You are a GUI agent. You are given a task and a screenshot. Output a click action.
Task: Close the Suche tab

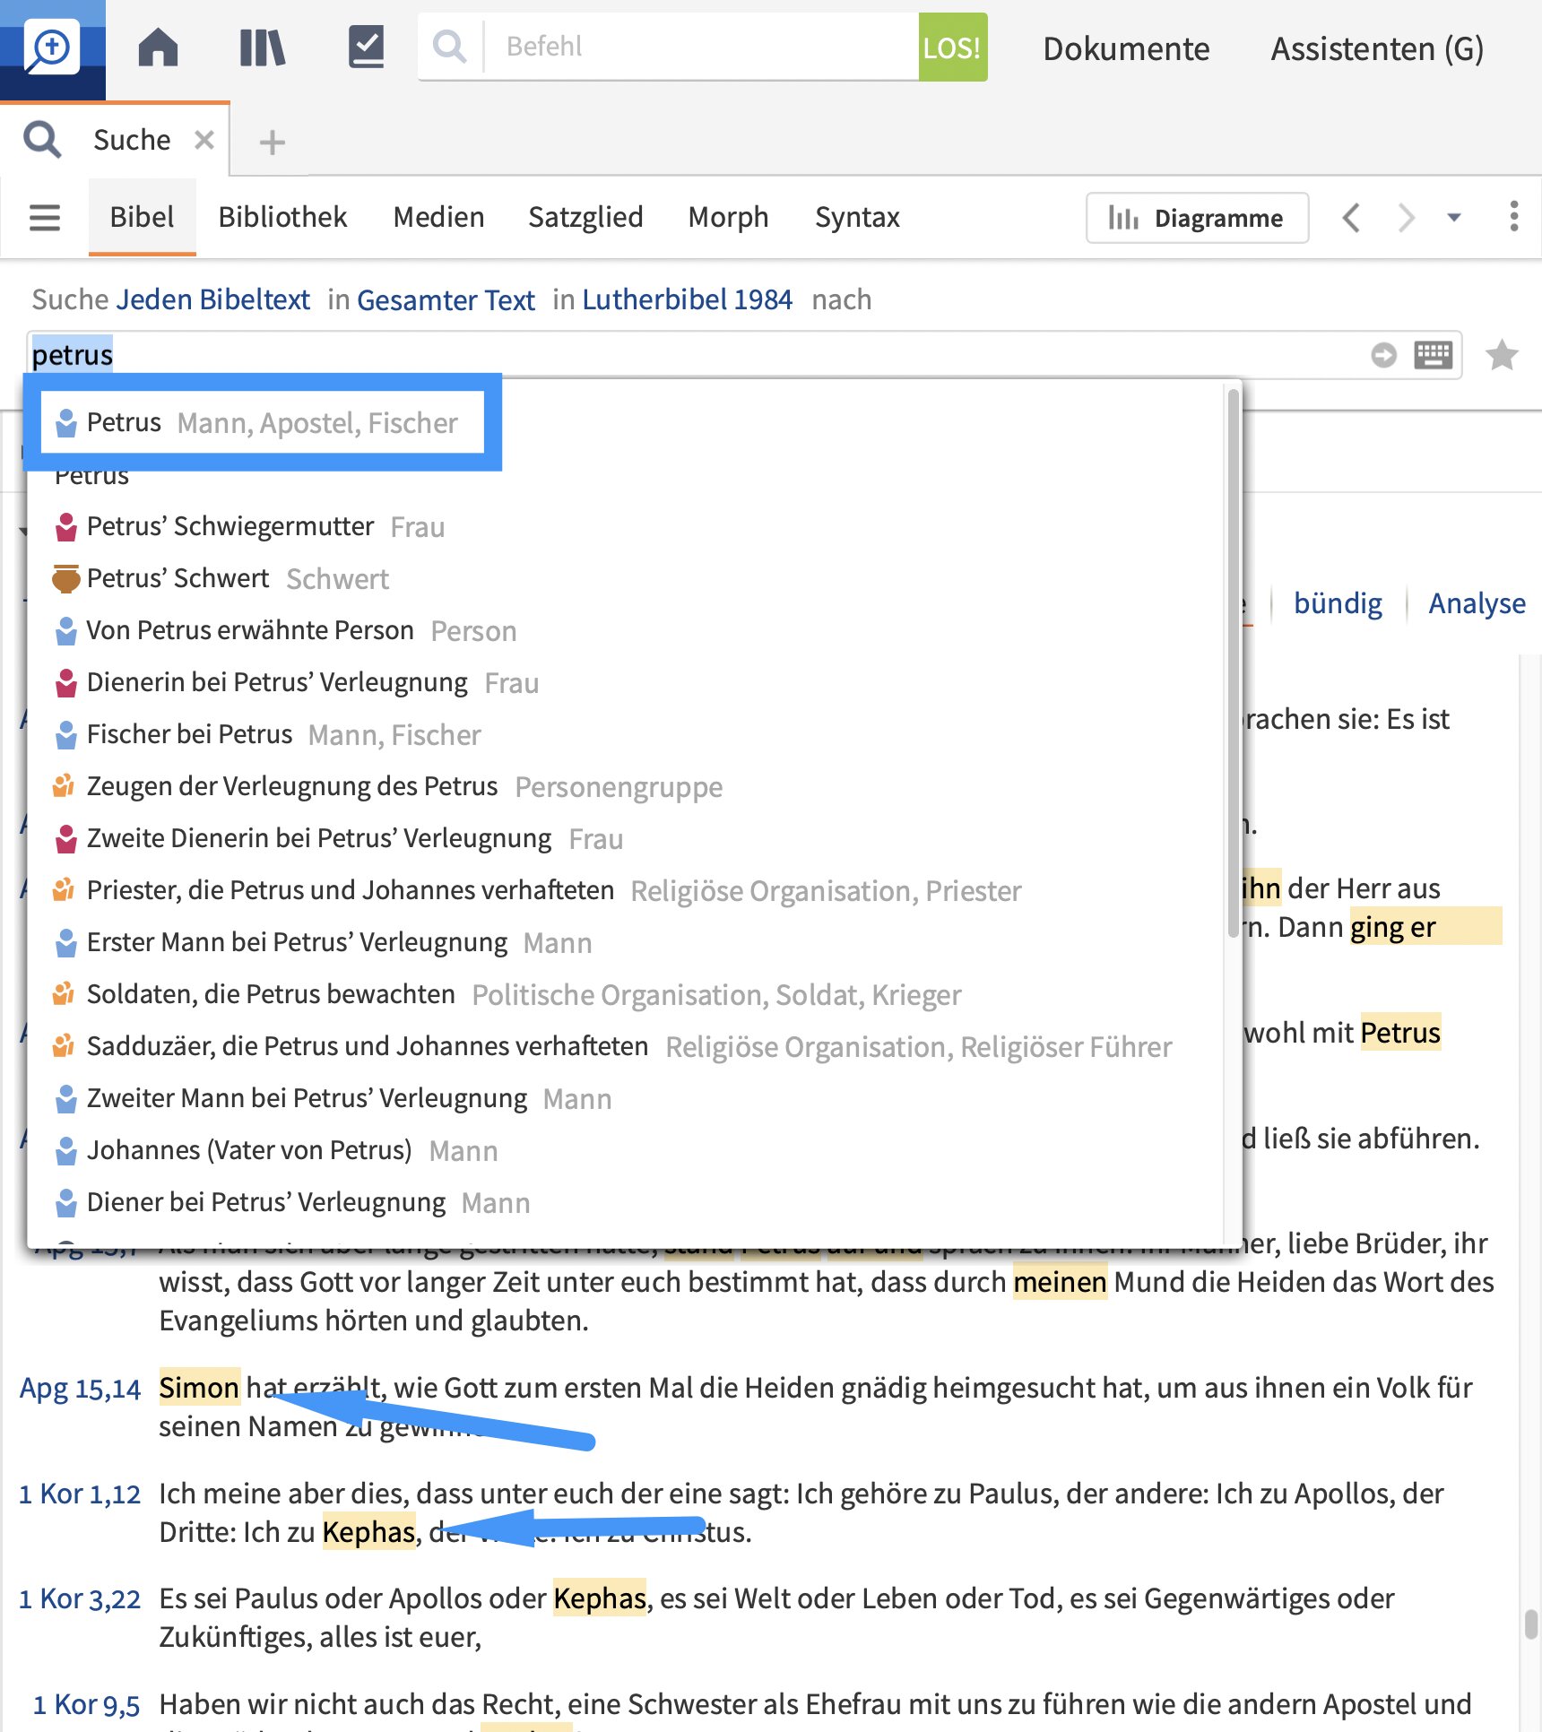coord(204,140)
